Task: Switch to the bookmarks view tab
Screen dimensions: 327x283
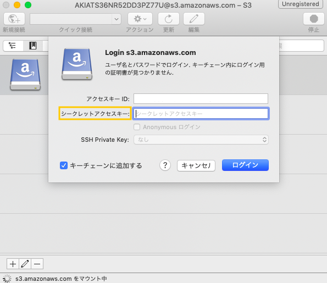Action: click(x=33, y=46)
